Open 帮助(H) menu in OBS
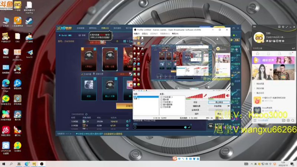Screen dimensions: 297x167 tap(175, 34)
